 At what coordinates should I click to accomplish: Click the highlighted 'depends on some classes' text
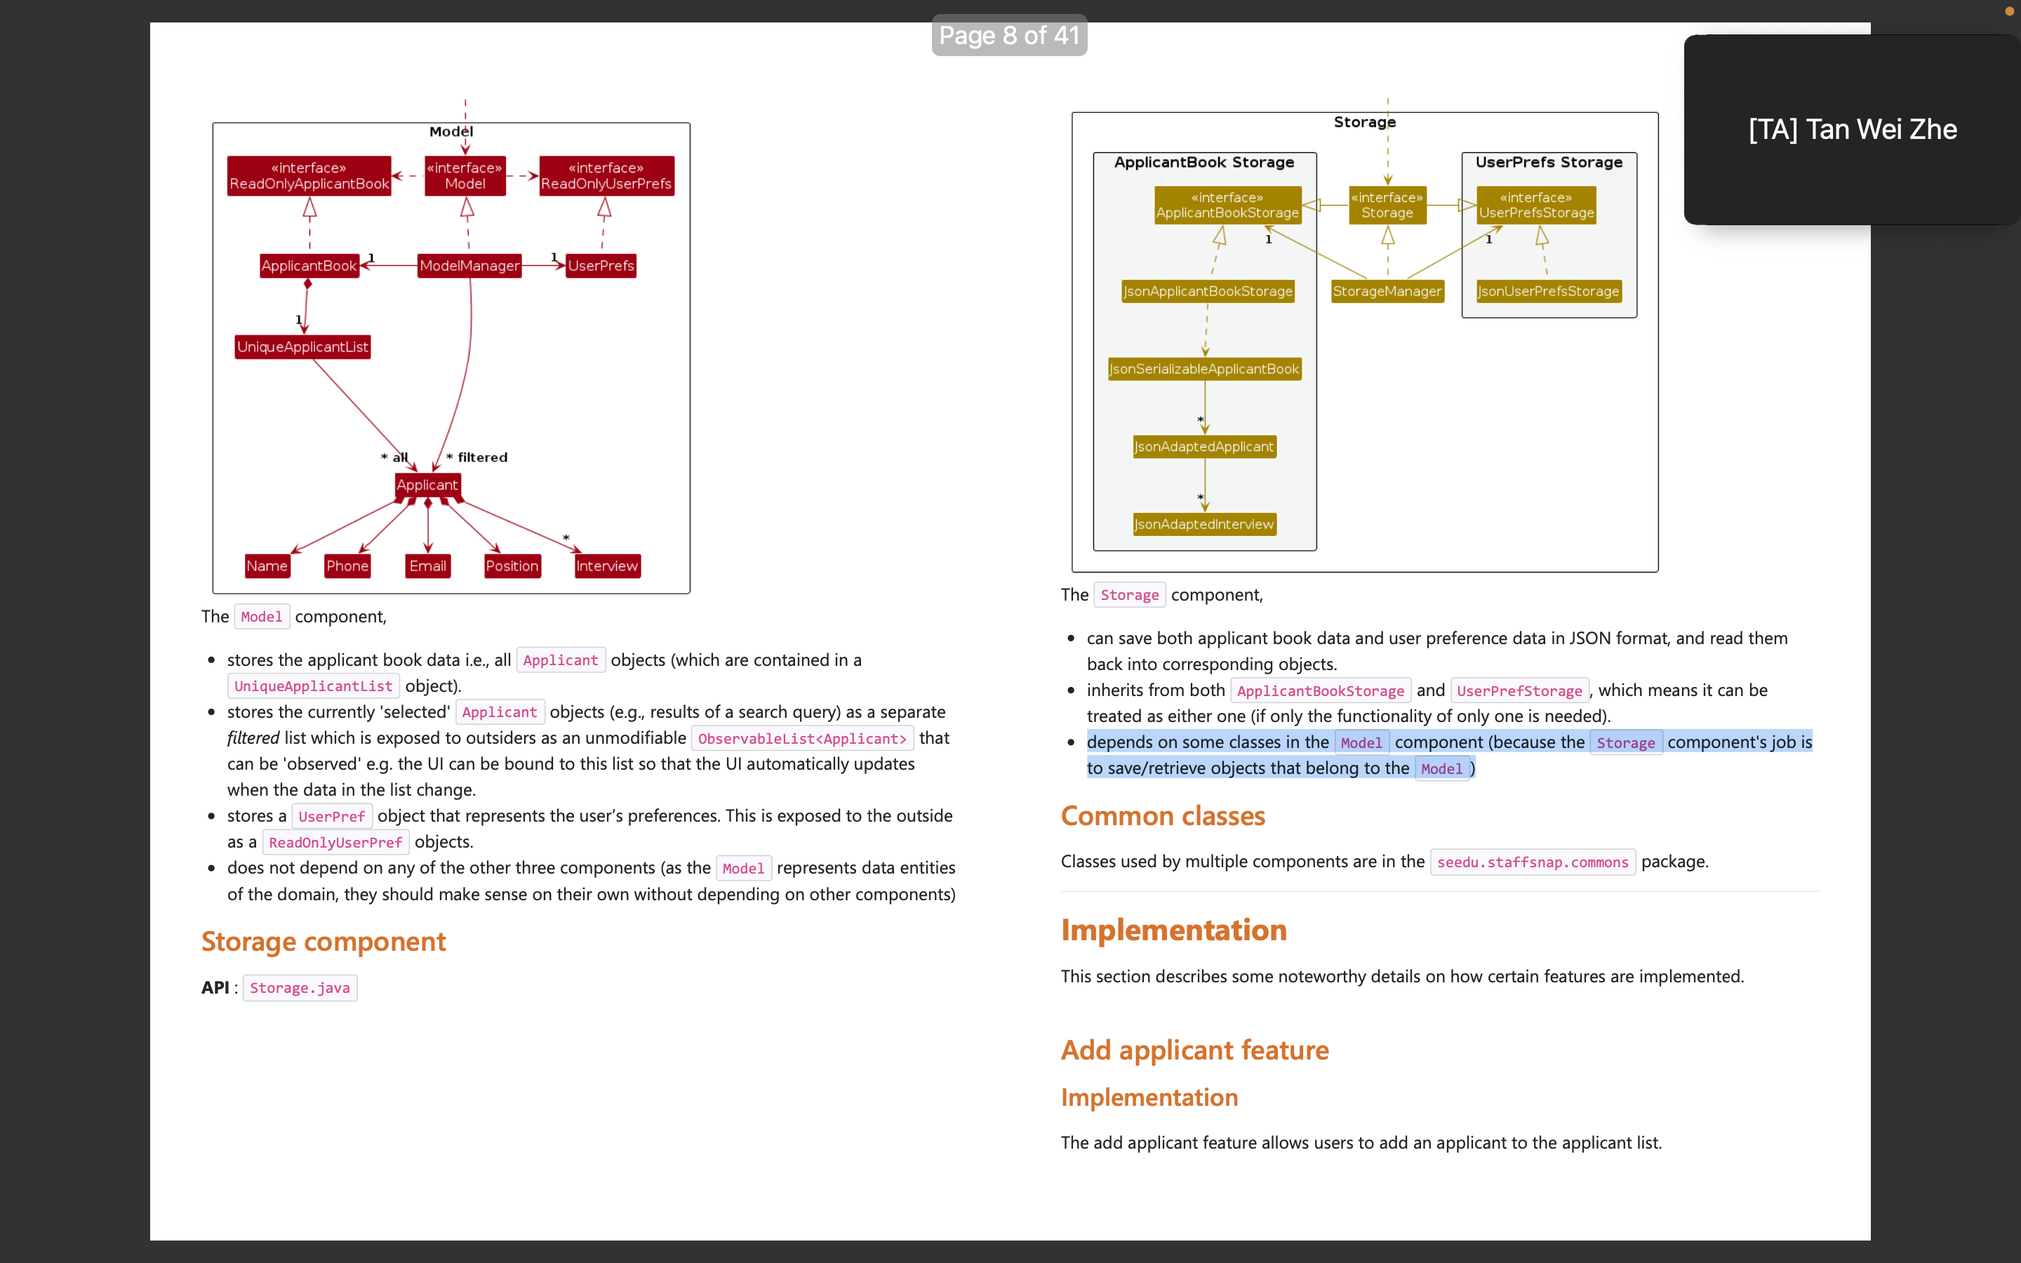[1208, 742]
